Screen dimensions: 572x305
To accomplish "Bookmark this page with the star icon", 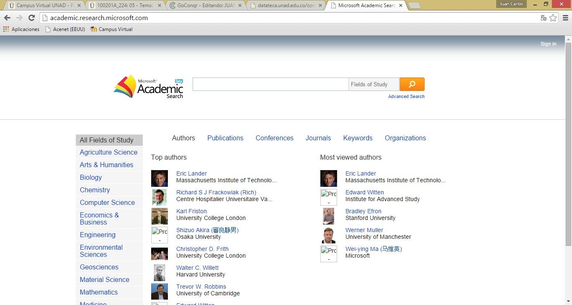I will point(553,18).
